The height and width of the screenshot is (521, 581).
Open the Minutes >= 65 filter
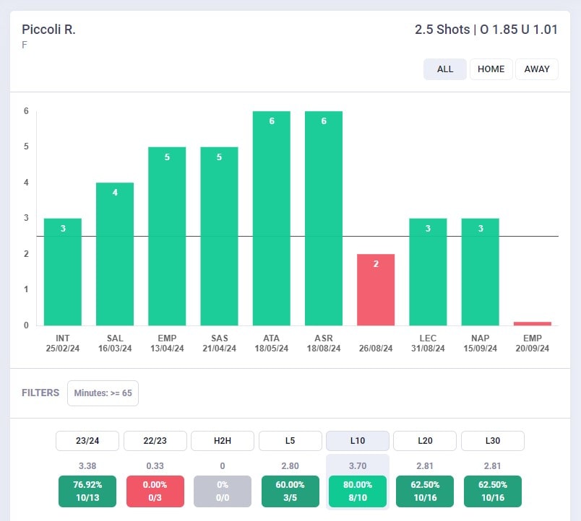103,393
